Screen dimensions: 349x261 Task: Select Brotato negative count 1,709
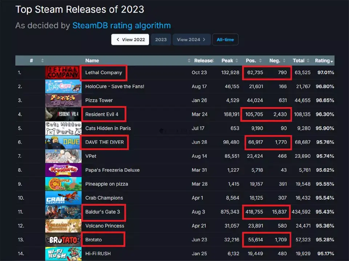coord(281,240)
